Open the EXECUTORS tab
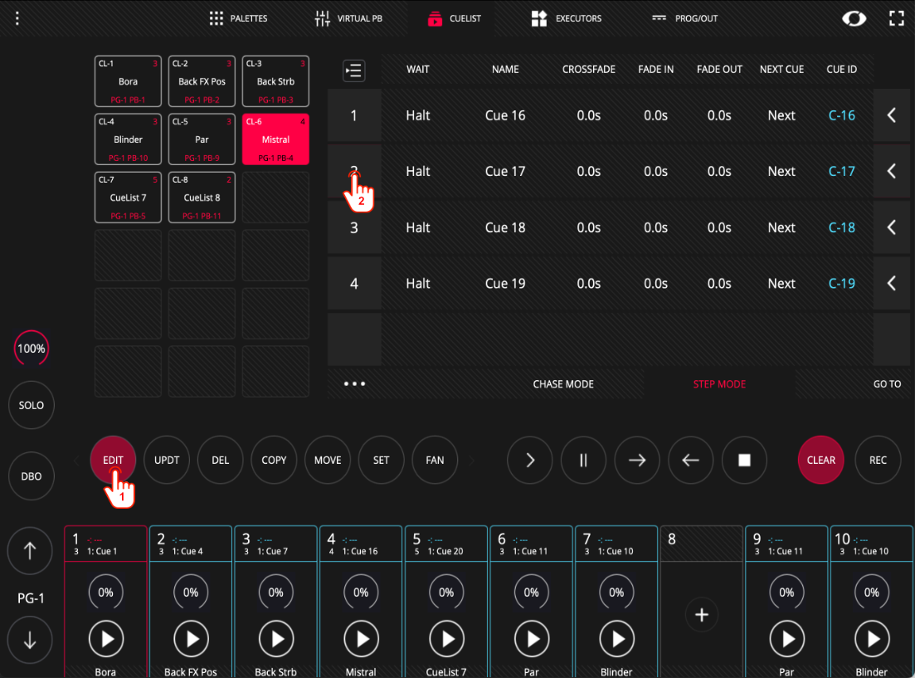The width and height of the screenshot is (915, 678). 566,19
